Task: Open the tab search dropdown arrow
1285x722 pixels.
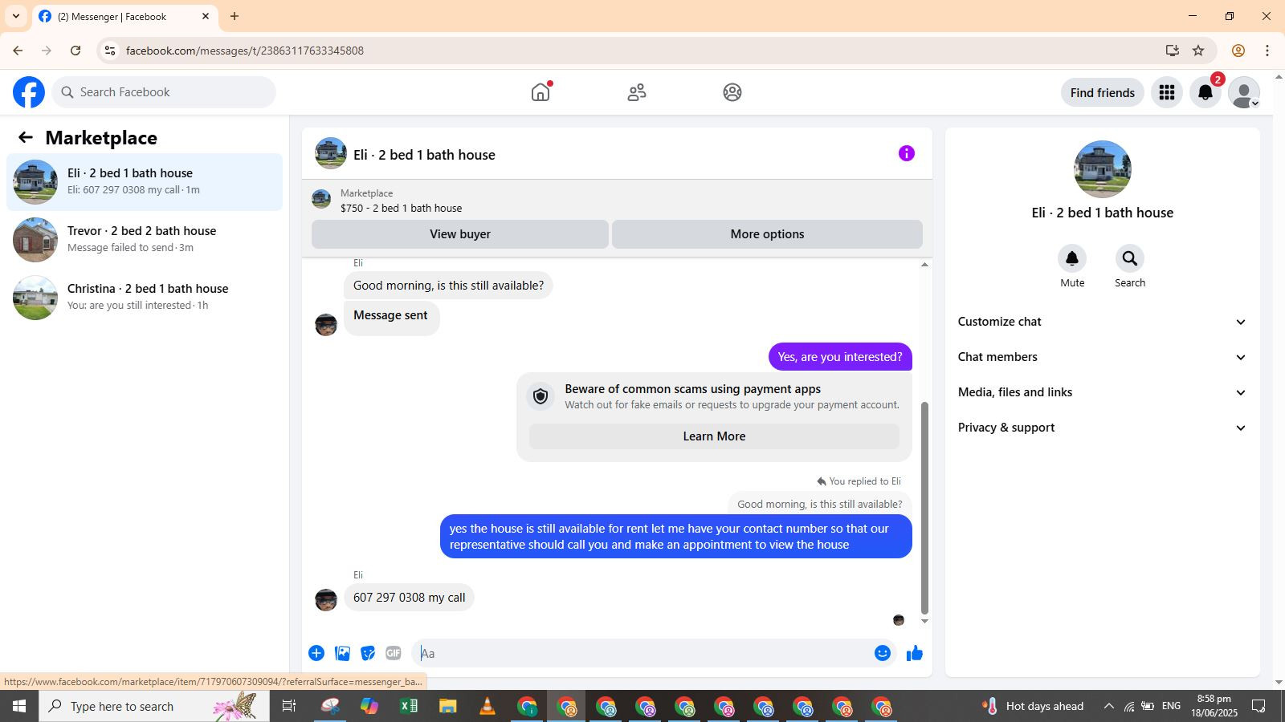Action: (x=16, y=16)
